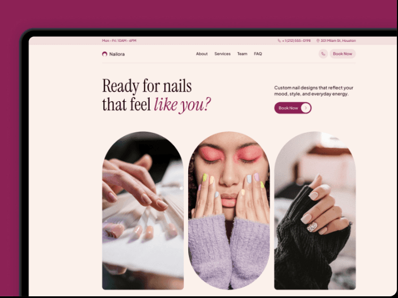398x298 pixels.
Task: Click the phone number +1(212)555-0198
Action: (x=296, y=41)
